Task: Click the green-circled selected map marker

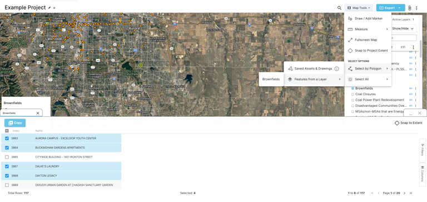Action: [141, 65]
